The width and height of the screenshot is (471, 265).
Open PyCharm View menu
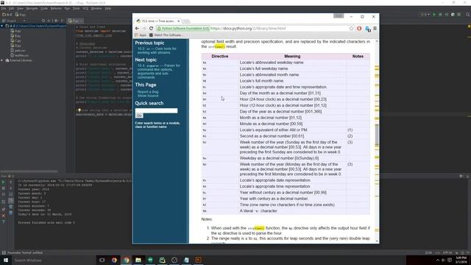point(20,8)
